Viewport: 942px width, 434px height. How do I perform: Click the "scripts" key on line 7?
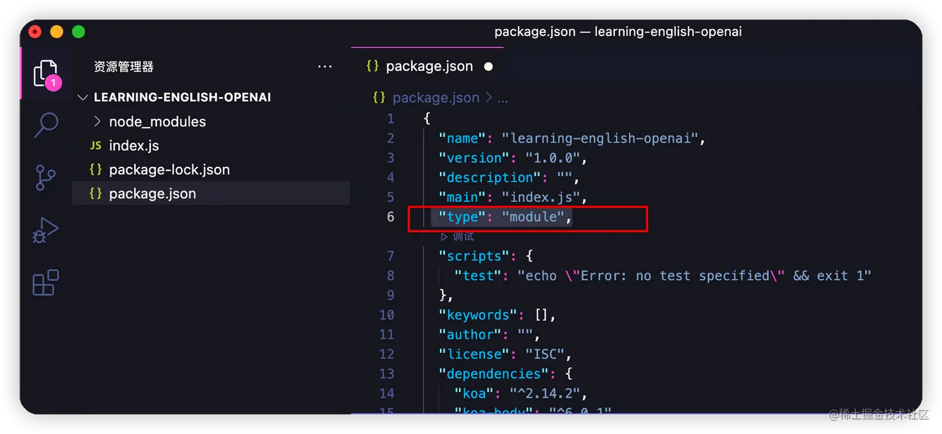pos(473,256)
